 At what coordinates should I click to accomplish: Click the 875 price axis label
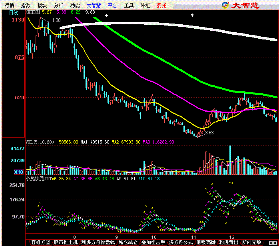20,57
